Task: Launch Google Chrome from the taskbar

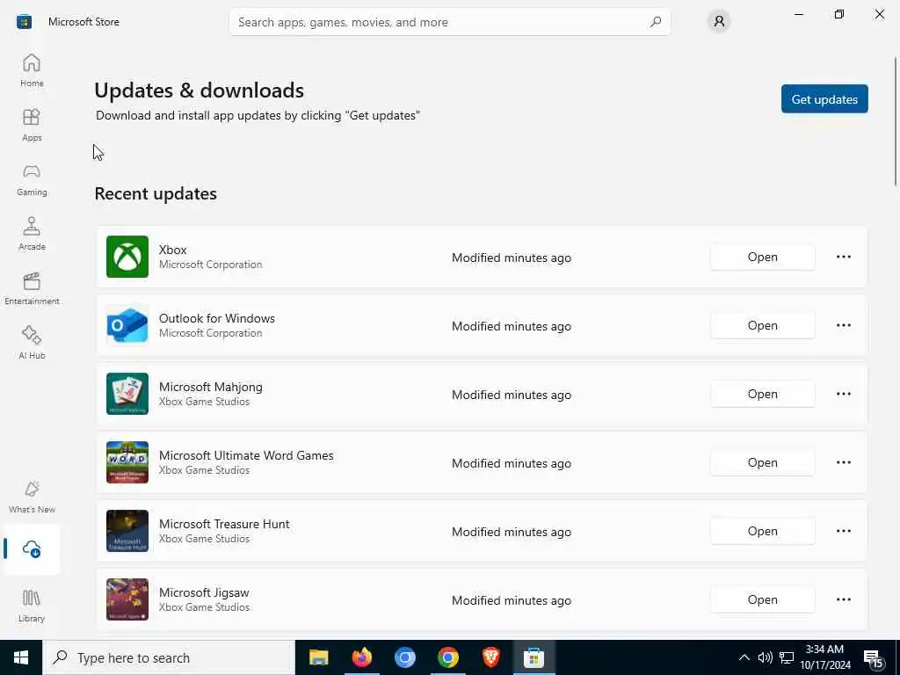Action: [x=447, y=657]
